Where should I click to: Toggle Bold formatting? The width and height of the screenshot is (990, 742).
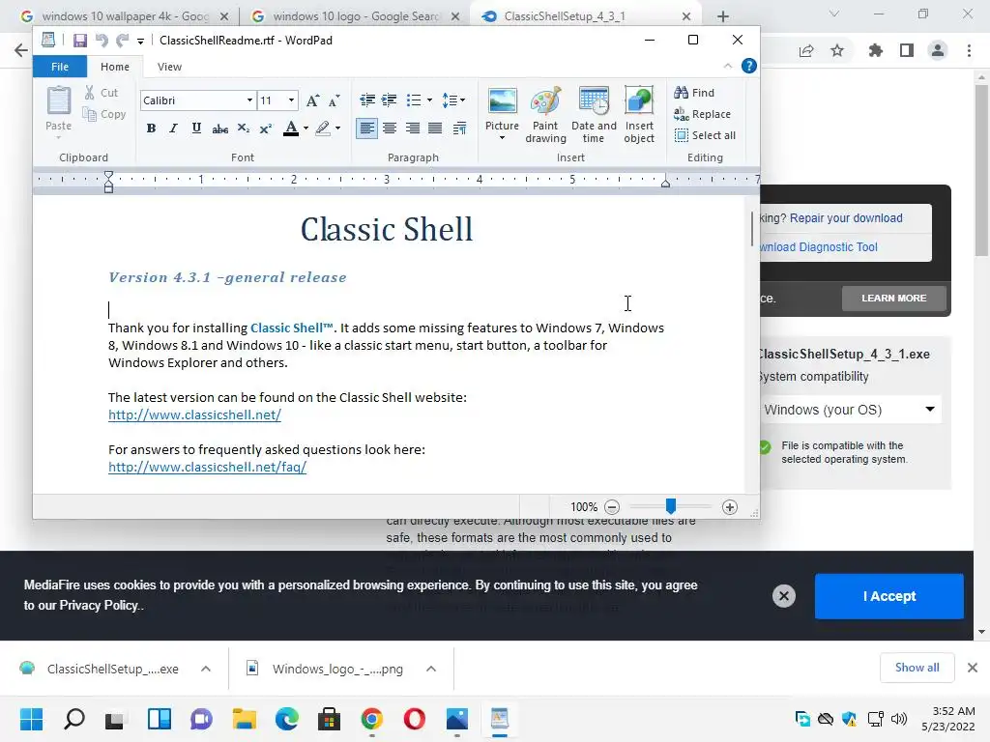(x=151, y=128)
